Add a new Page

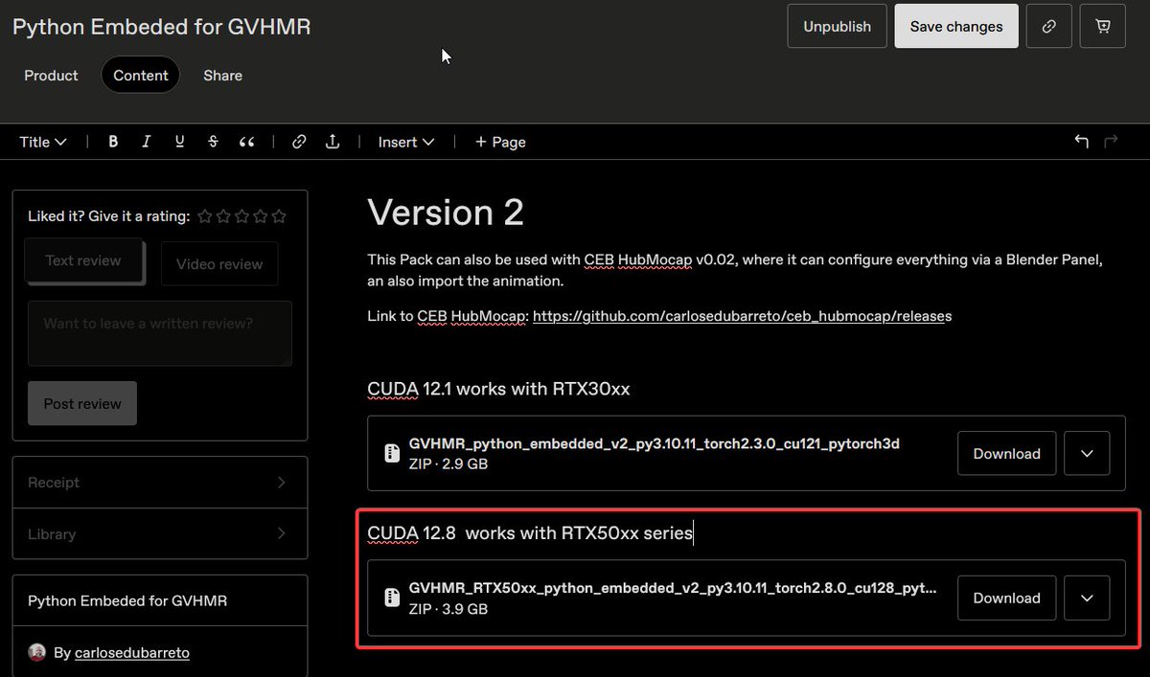(x=500, y=142)
